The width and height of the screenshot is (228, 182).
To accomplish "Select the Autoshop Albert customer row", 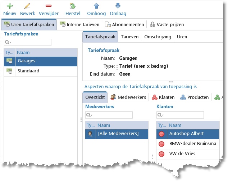I will coord(188,134).
